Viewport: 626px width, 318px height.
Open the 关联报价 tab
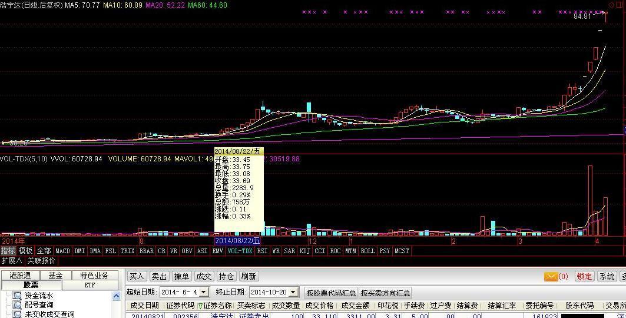click(x=42, y=261)
